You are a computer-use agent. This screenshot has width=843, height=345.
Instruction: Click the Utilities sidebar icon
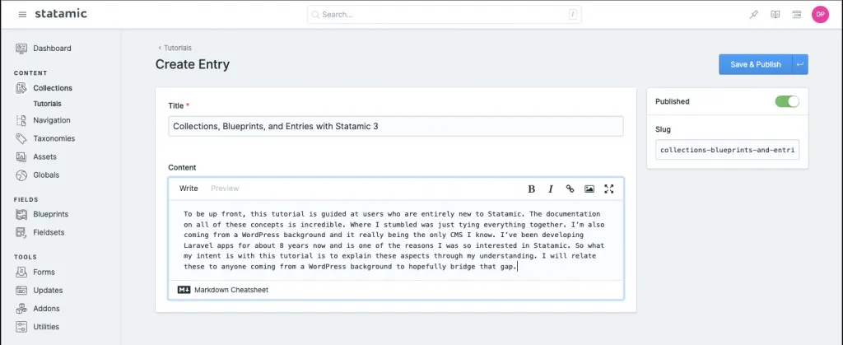point(21,327)
